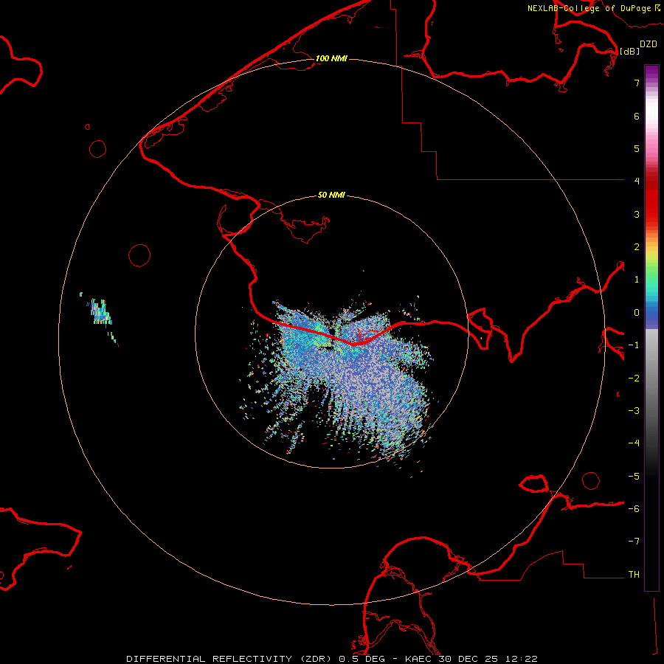Click the red segment of the color bar near 3
Viewport: 664px width, 664px height.
pos(651,207)
